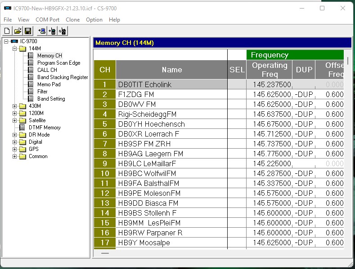
Task: Open the Clone menu
Action: tap(73, 20)
